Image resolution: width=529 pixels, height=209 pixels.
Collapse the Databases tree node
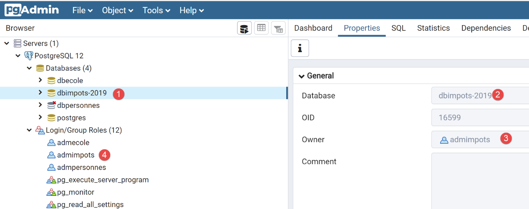click(x=29, y=68)
